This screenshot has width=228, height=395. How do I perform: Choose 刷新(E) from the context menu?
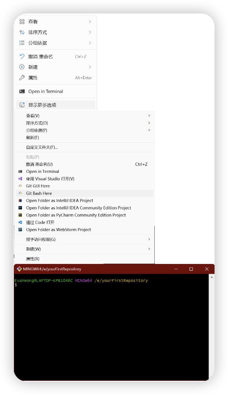[x=33, y=138]
